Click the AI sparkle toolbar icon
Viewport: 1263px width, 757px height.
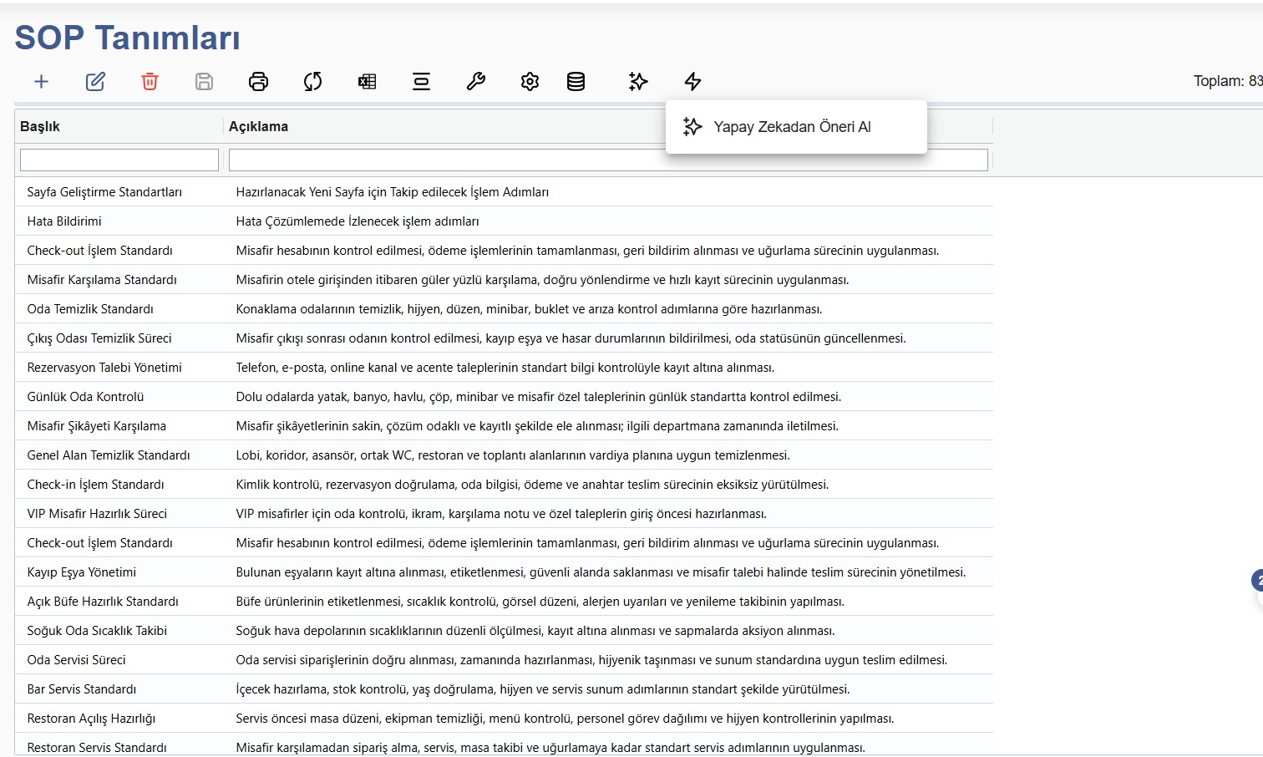point(638,81)
